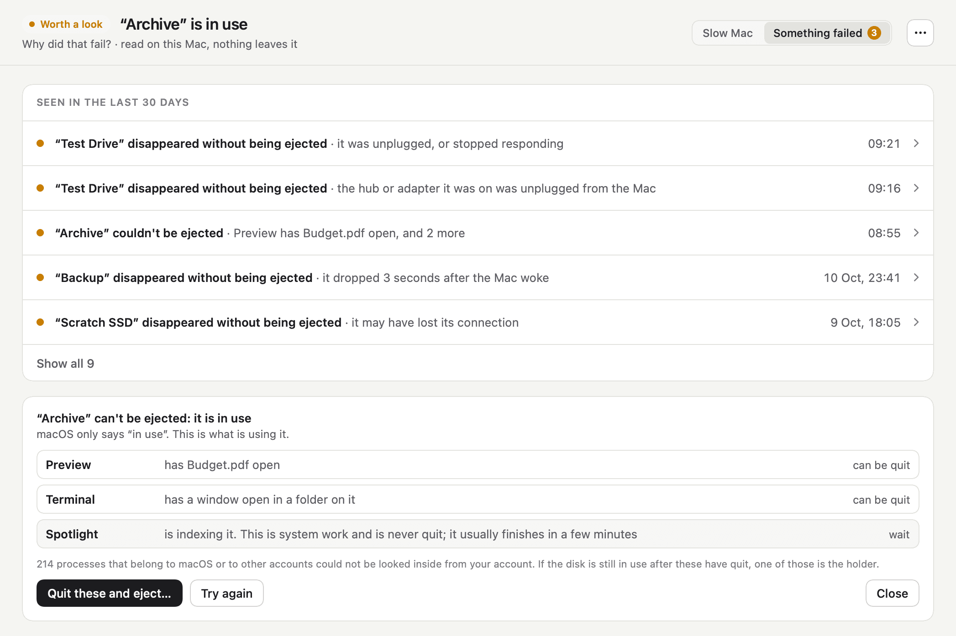Click the Try again button

(226, 593)
